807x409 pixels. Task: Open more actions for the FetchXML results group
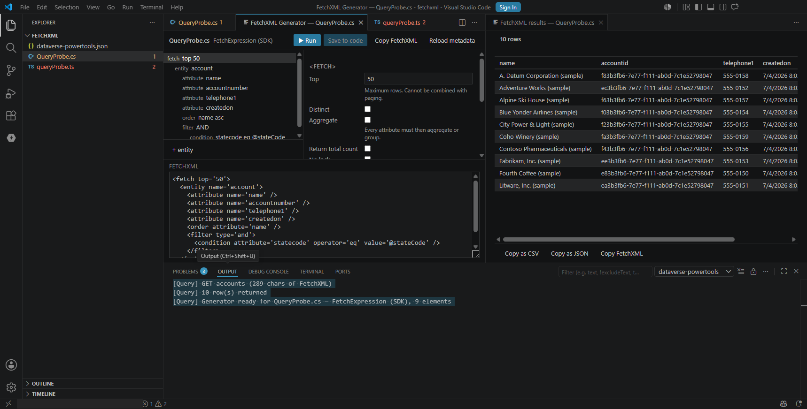click(796, 23)
